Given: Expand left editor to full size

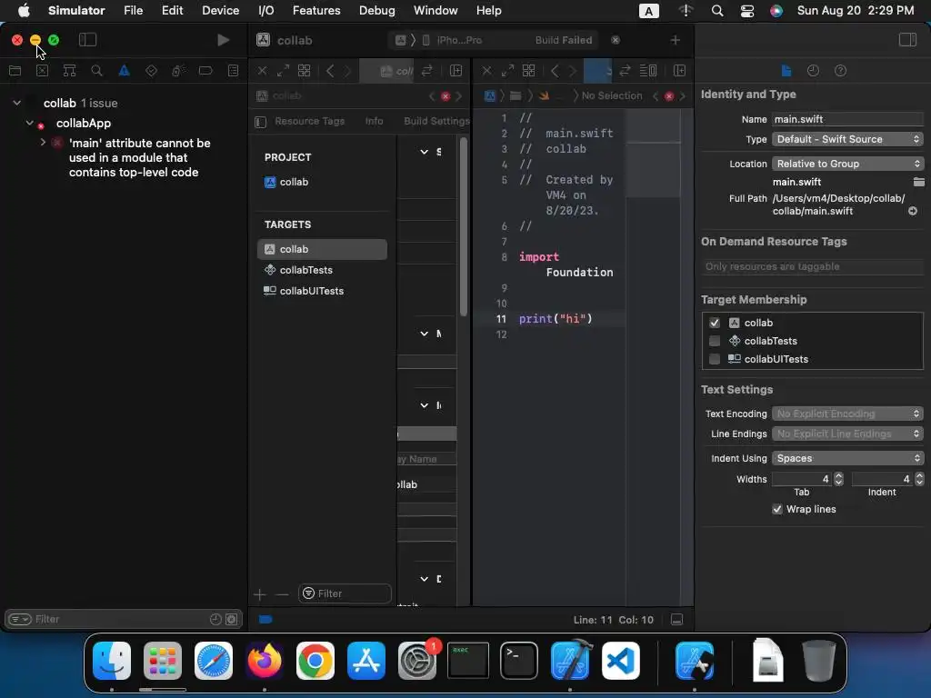Looking at the screenshot, I should [x=284, y=71].
